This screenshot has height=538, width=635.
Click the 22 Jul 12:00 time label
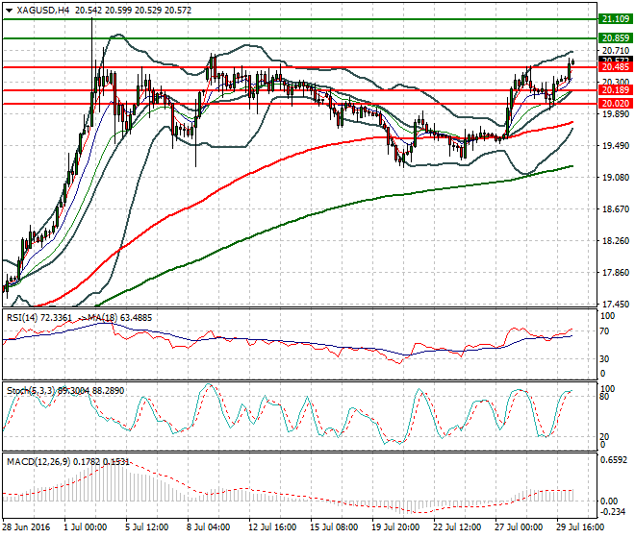(x=457, y=527)
